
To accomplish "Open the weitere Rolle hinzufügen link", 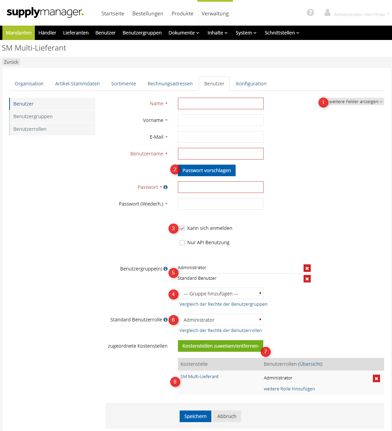I will pyautogui.click(x=289, y=389).
